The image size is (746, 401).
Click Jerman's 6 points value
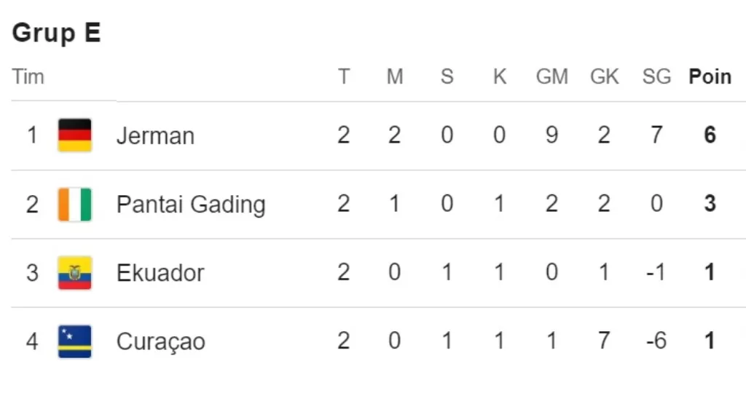[x=710, y=135]
